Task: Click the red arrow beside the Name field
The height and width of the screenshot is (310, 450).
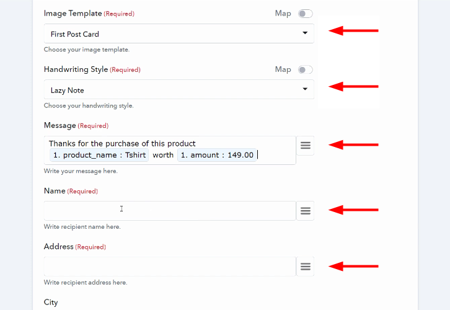Action: [353, 210]
